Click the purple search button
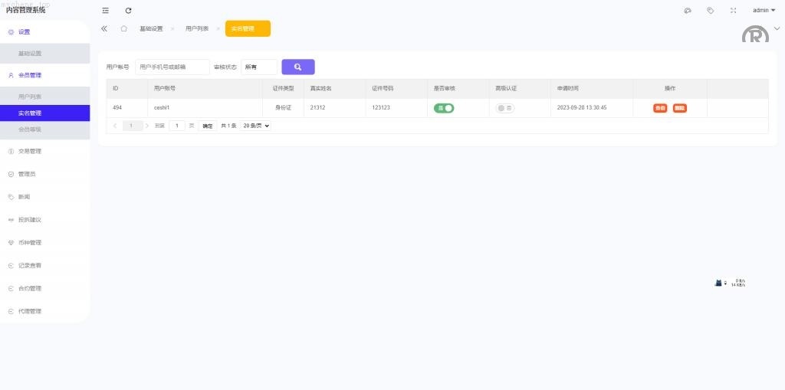Viewport: 785px width, 390px height. tap(297, 67)
